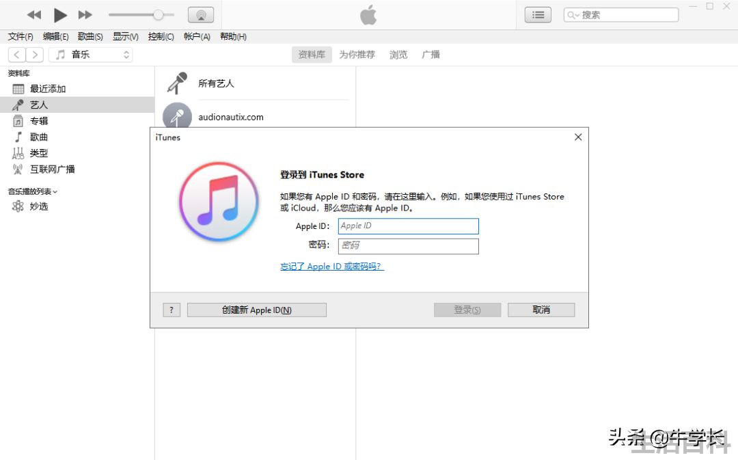Open the AirPlay output button
Screen dimensions: 738x460
point(201,15)
